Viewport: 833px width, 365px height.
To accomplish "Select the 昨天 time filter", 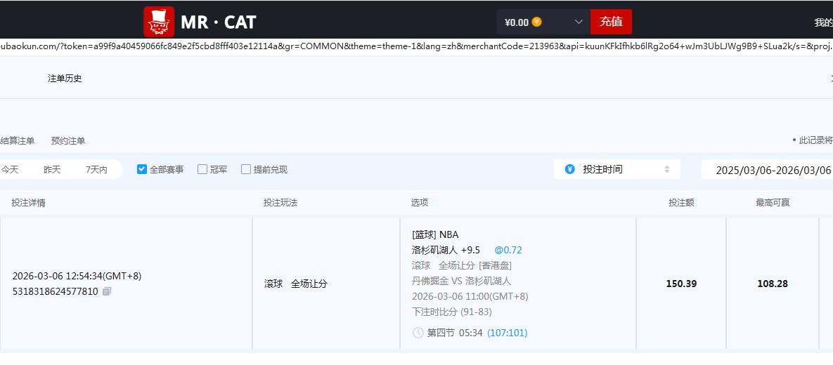I will 52,169.
